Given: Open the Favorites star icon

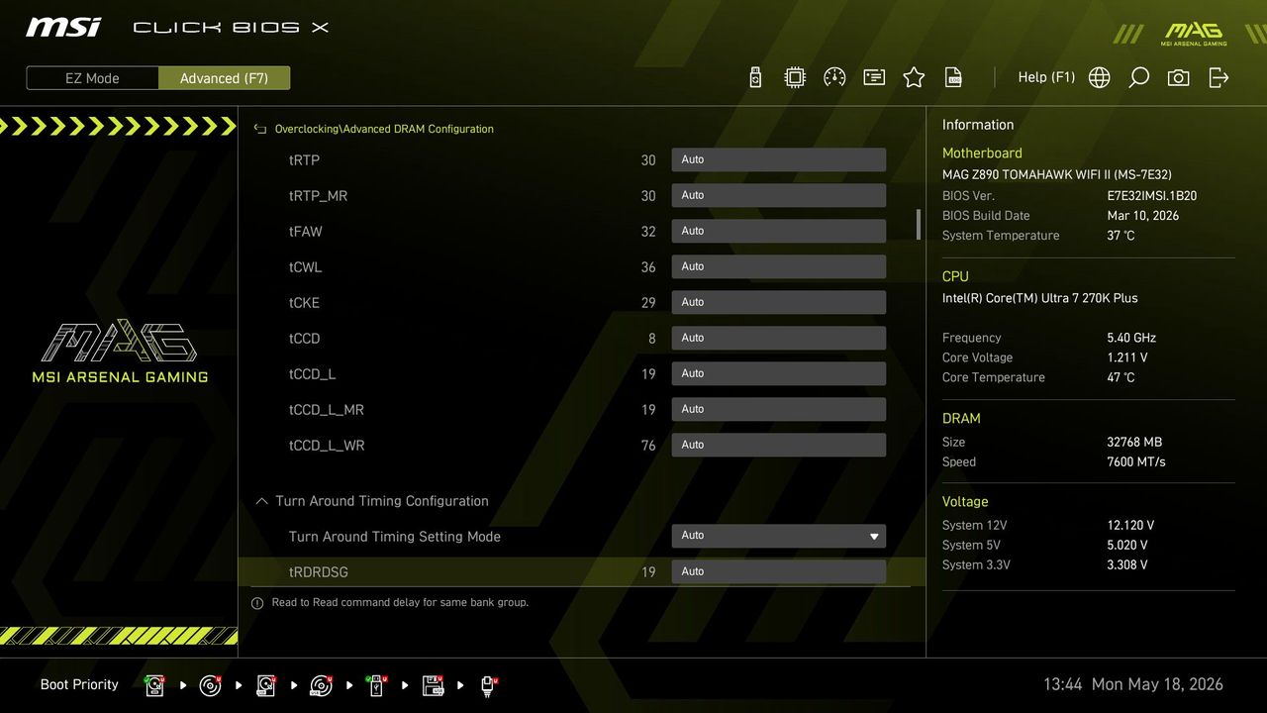Looking at the screenshot, I should tap(914, 77).
